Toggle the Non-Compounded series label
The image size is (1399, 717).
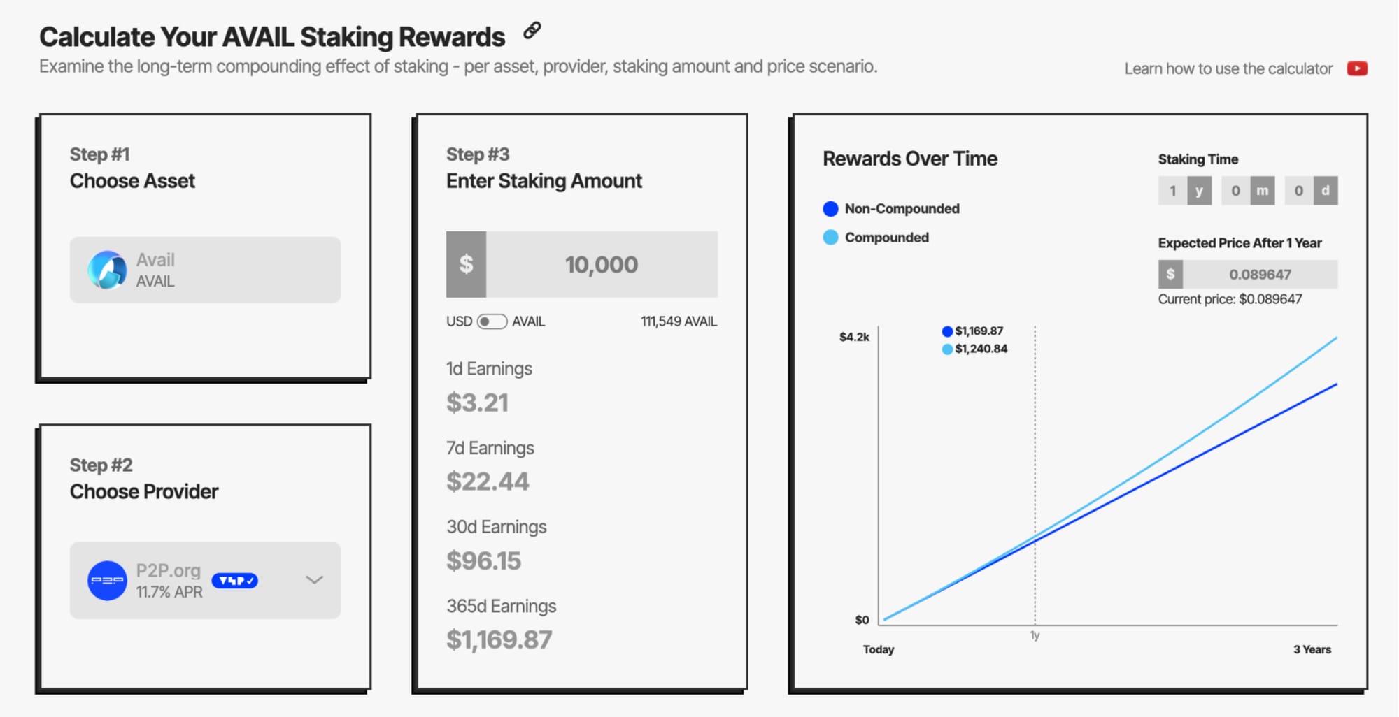pyautogui.click(x=902, y=208)
